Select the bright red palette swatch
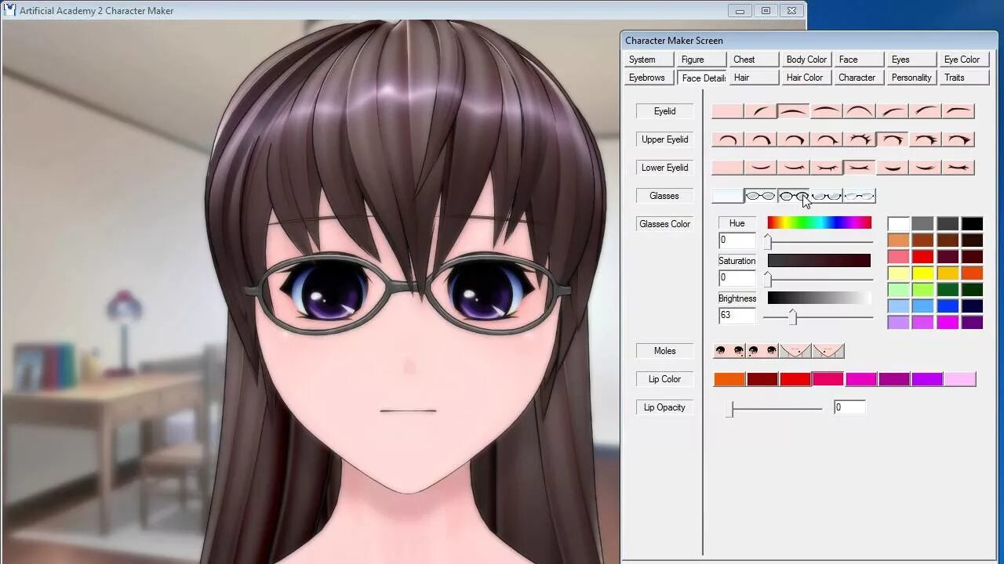 (x=923, y=257)
